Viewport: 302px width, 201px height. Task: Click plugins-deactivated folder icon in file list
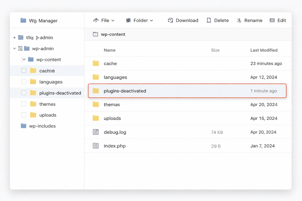pyautogui.click(x=96, y=91)
